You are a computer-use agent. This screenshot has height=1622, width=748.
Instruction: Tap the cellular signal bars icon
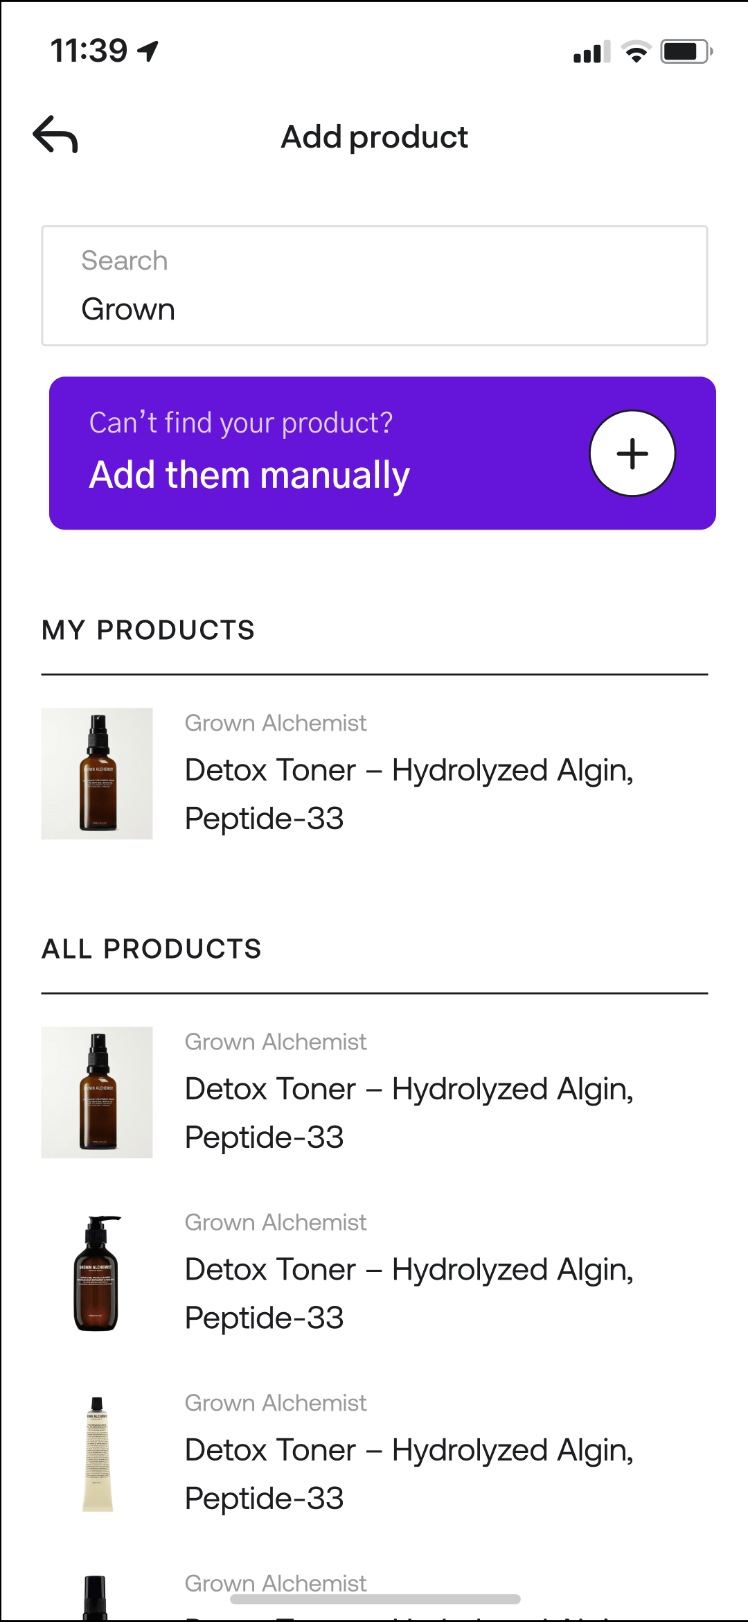click(591, 52)
